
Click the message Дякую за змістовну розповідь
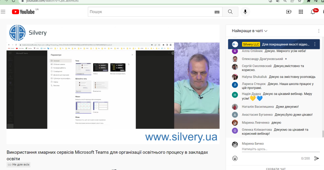coord(292,77)
